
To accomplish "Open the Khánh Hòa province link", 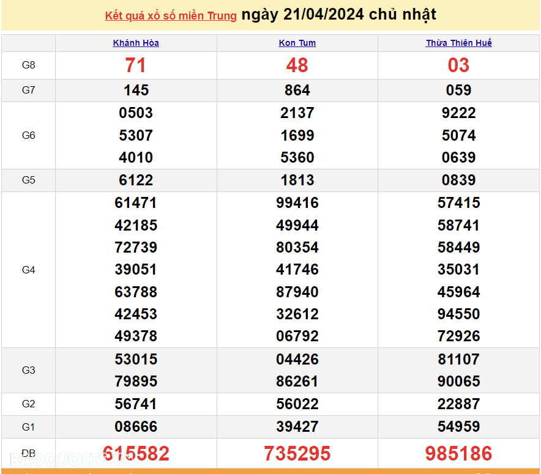I will click(136, 43).
